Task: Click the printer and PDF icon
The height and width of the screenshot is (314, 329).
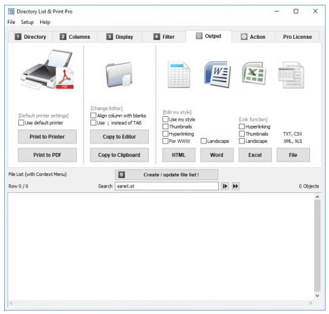Action: pos(48,69)
